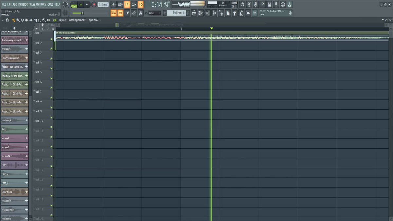
Task: Switch Song/Pattern playback mode
Action: coord(74,4)
